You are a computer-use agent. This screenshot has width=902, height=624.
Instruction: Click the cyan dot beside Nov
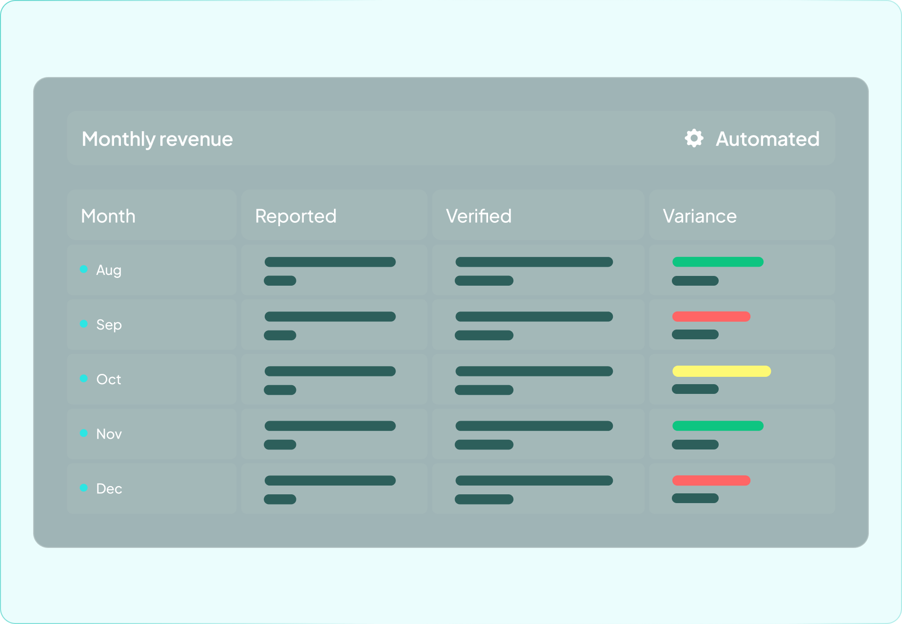click(x=84, y=433)
